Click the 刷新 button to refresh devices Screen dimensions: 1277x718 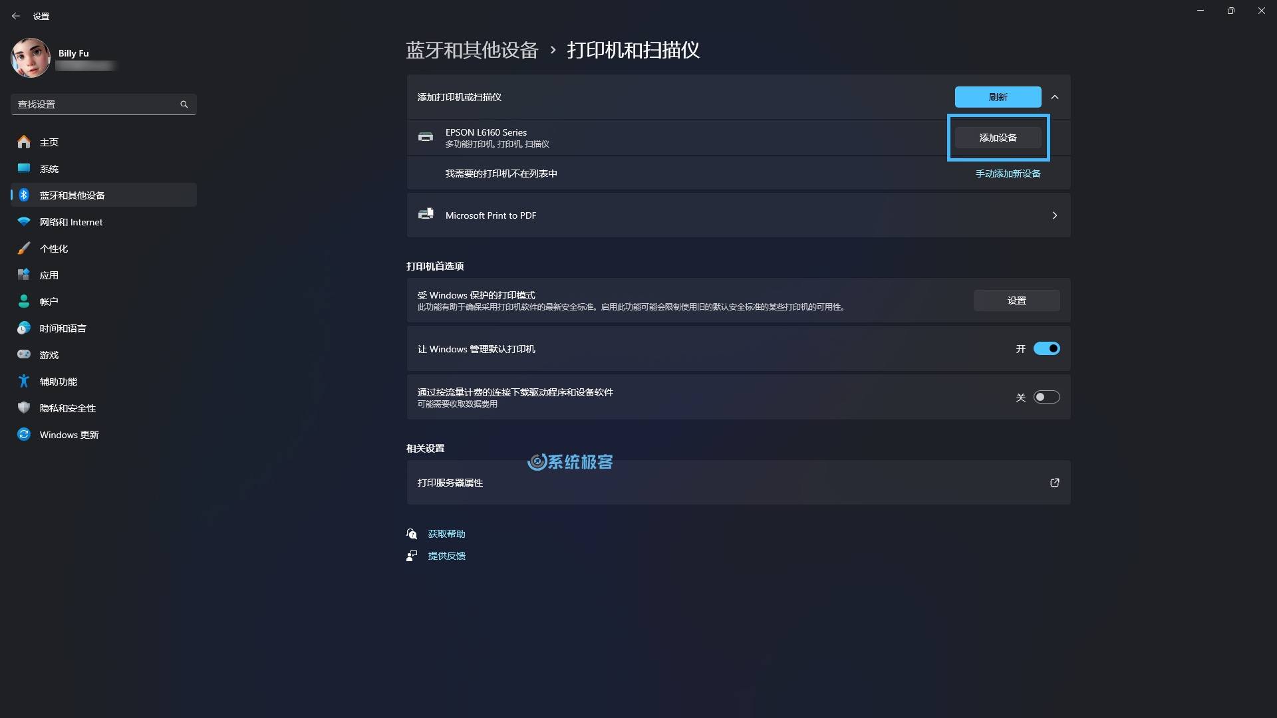pyautogui.click(x=997, y=96)
